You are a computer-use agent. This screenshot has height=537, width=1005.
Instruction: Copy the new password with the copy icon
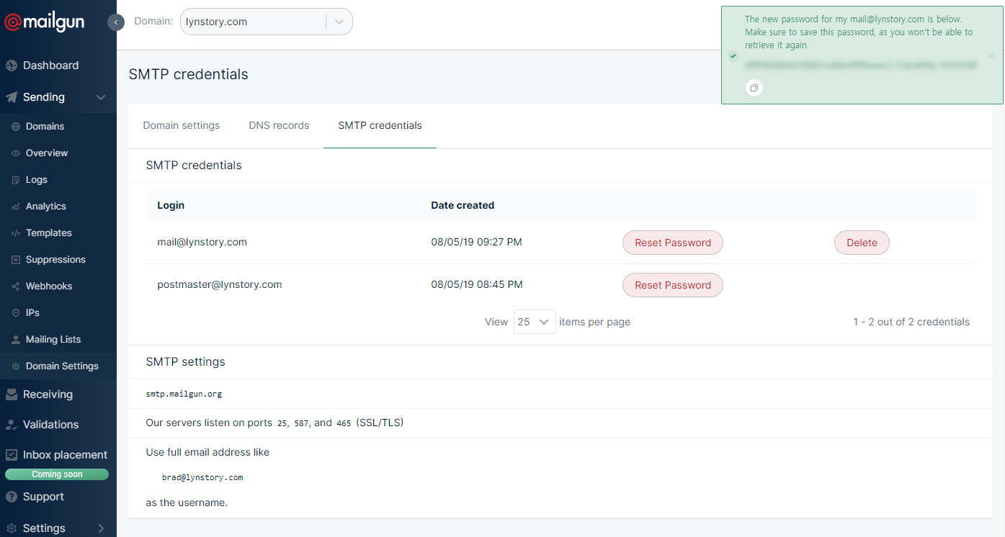pos(754,88)
